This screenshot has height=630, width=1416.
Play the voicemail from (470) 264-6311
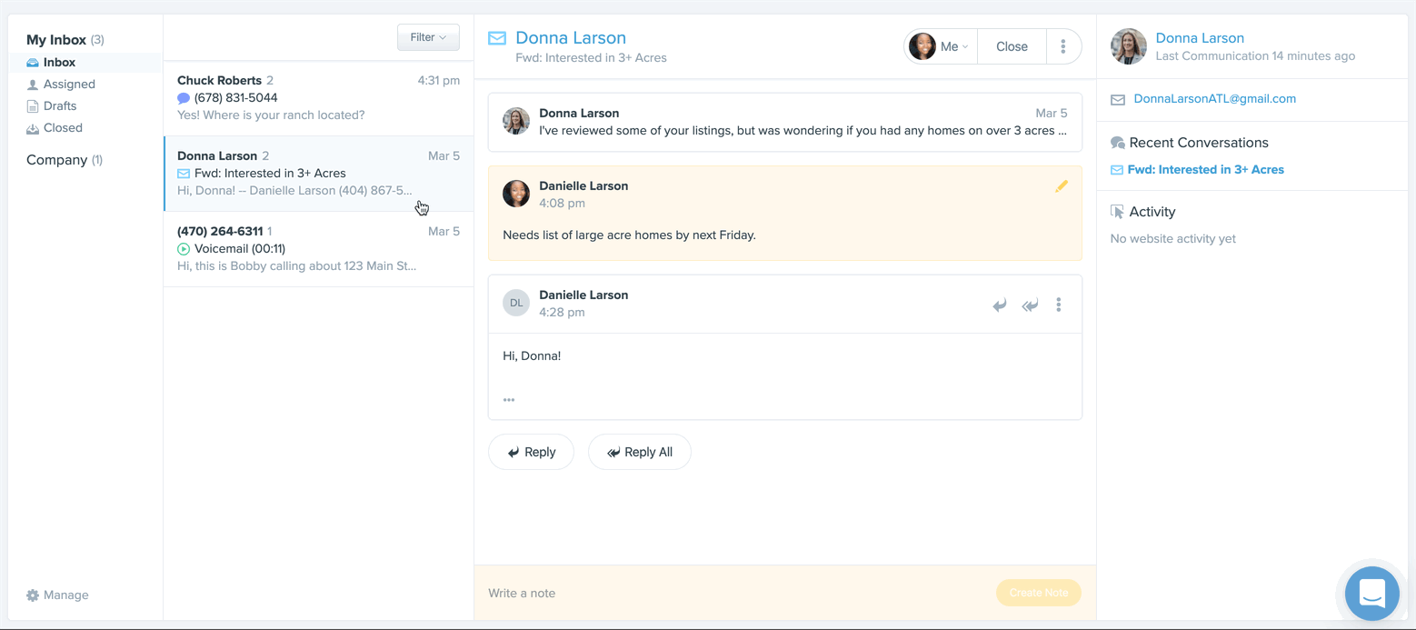183,248
